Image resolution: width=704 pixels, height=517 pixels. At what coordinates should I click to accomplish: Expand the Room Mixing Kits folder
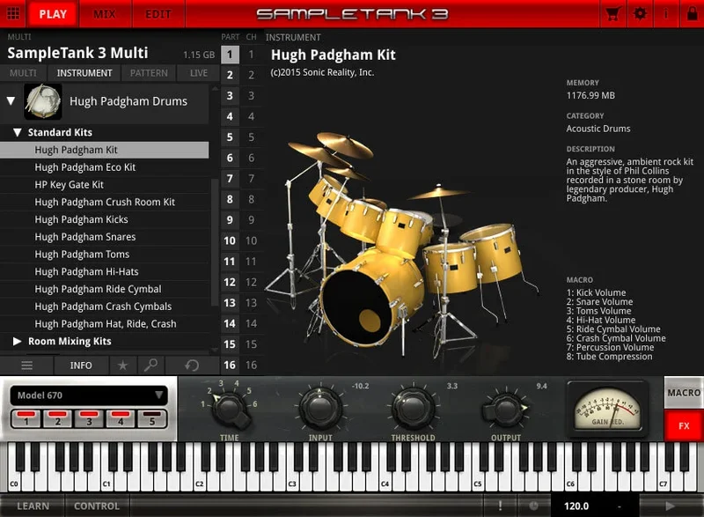17,342
